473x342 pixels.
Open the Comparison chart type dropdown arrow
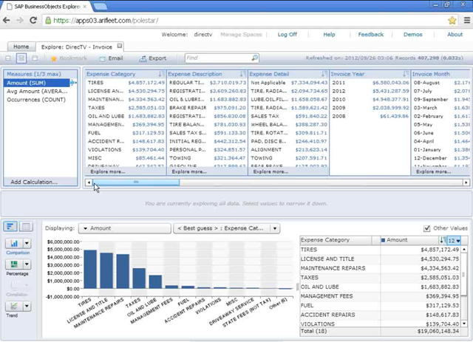(x=27, y=243)
